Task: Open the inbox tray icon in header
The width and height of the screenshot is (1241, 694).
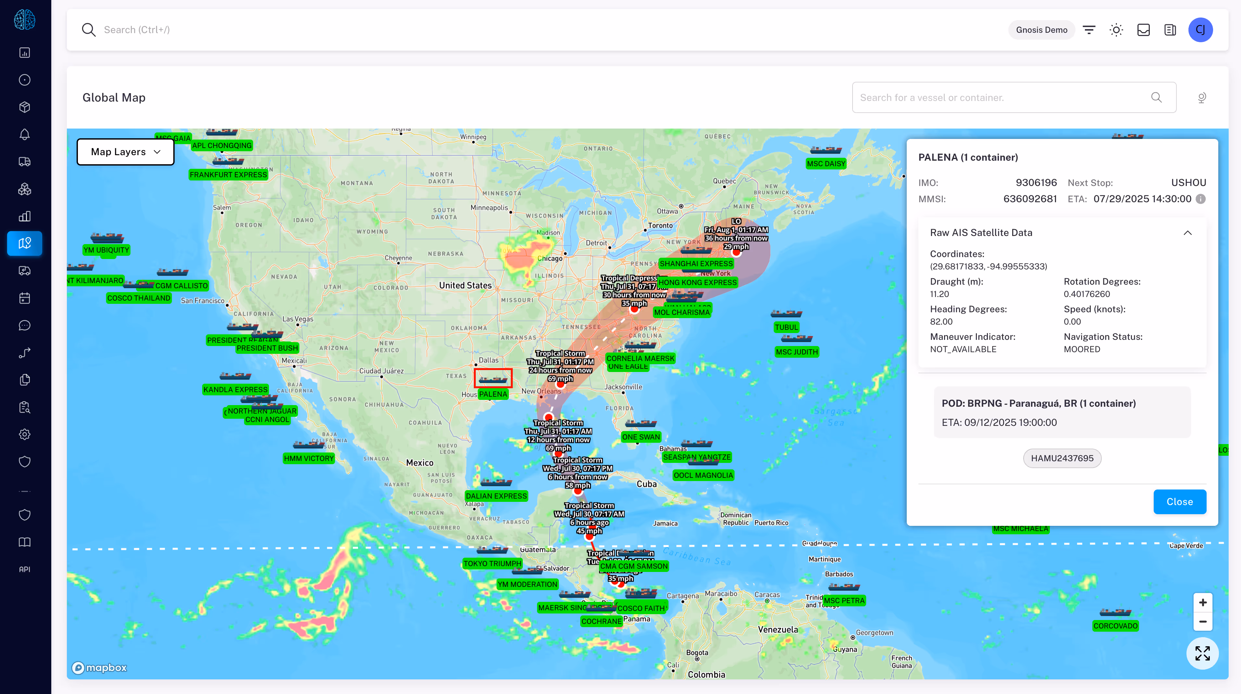Action: tap(1143, 30)
